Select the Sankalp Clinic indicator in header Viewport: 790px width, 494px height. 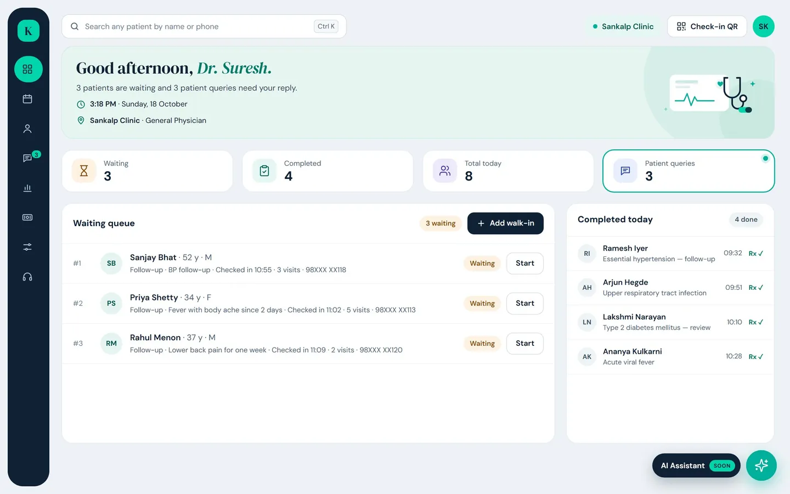(x=623, y=26)
